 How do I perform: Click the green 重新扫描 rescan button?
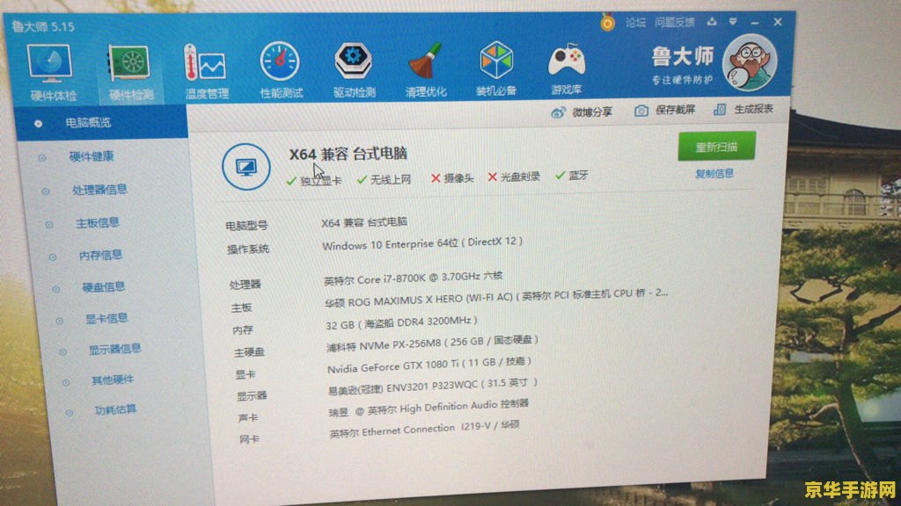point(716,147)
